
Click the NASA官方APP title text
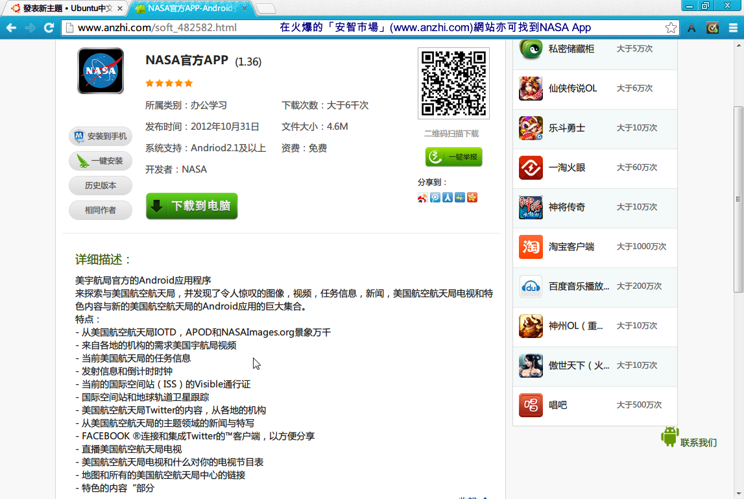tap(187, 60)
